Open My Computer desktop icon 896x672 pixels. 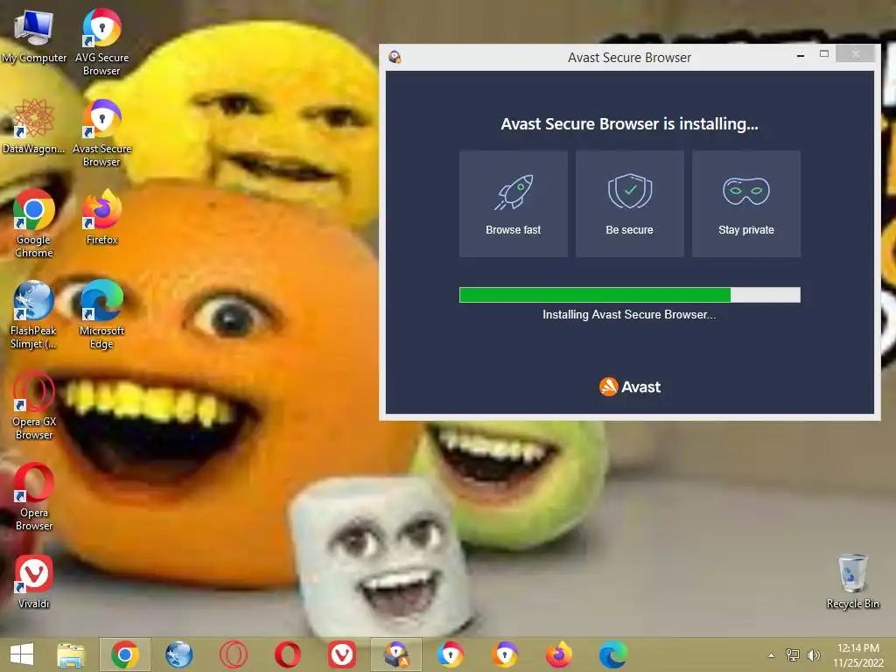[x=34, y=35]
